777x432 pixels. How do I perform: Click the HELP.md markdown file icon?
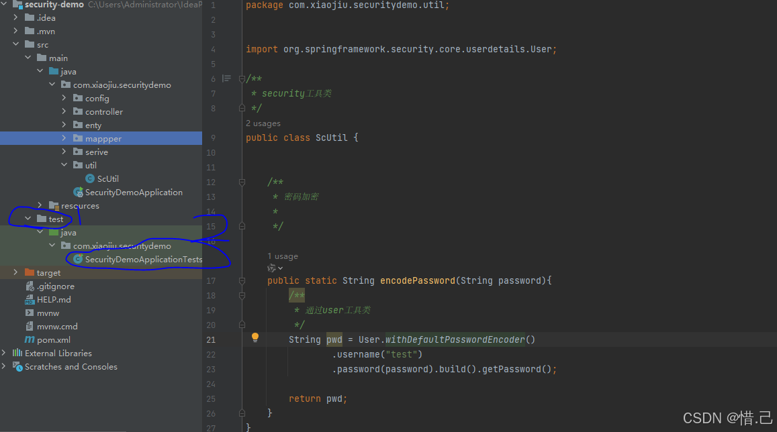30,299
